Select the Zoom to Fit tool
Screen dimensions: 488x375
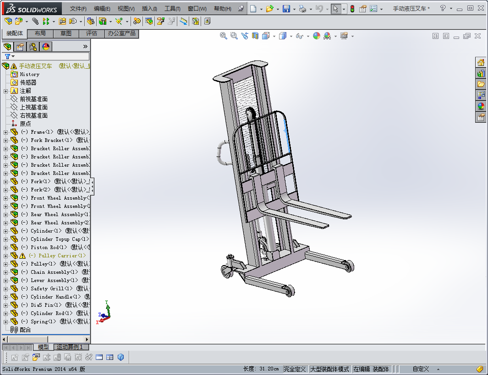tap(223, 36)
